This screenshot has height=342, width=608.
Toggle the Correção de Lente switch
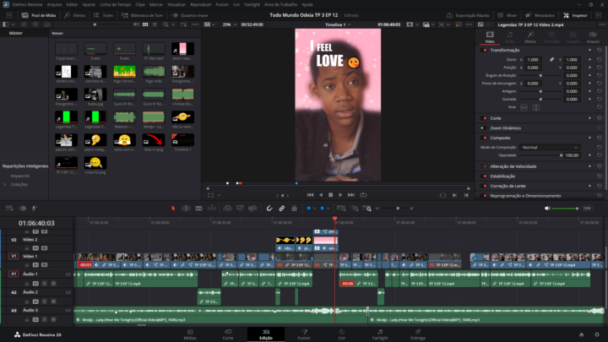click(x=484, y=184)
